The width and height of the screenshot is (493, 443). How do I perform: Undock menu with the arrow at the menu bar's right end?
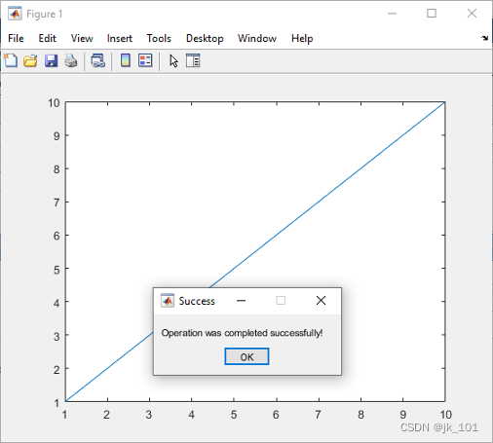(x=484, y=38)
